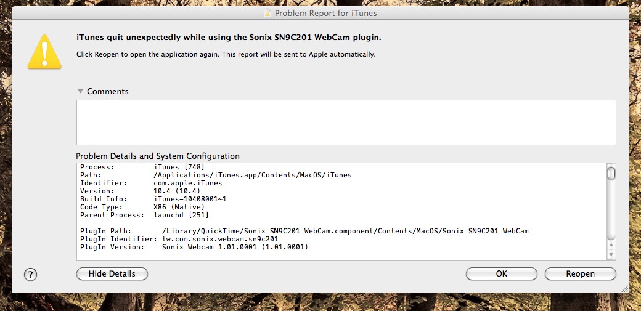Click the 'Build Info: iTunes-10408001~1' line

tap(153, 199)
